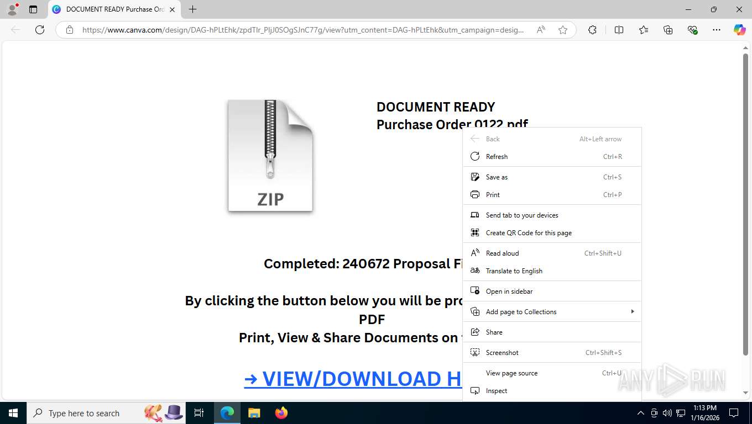Select Refresh in the context menu

point(552,157)
